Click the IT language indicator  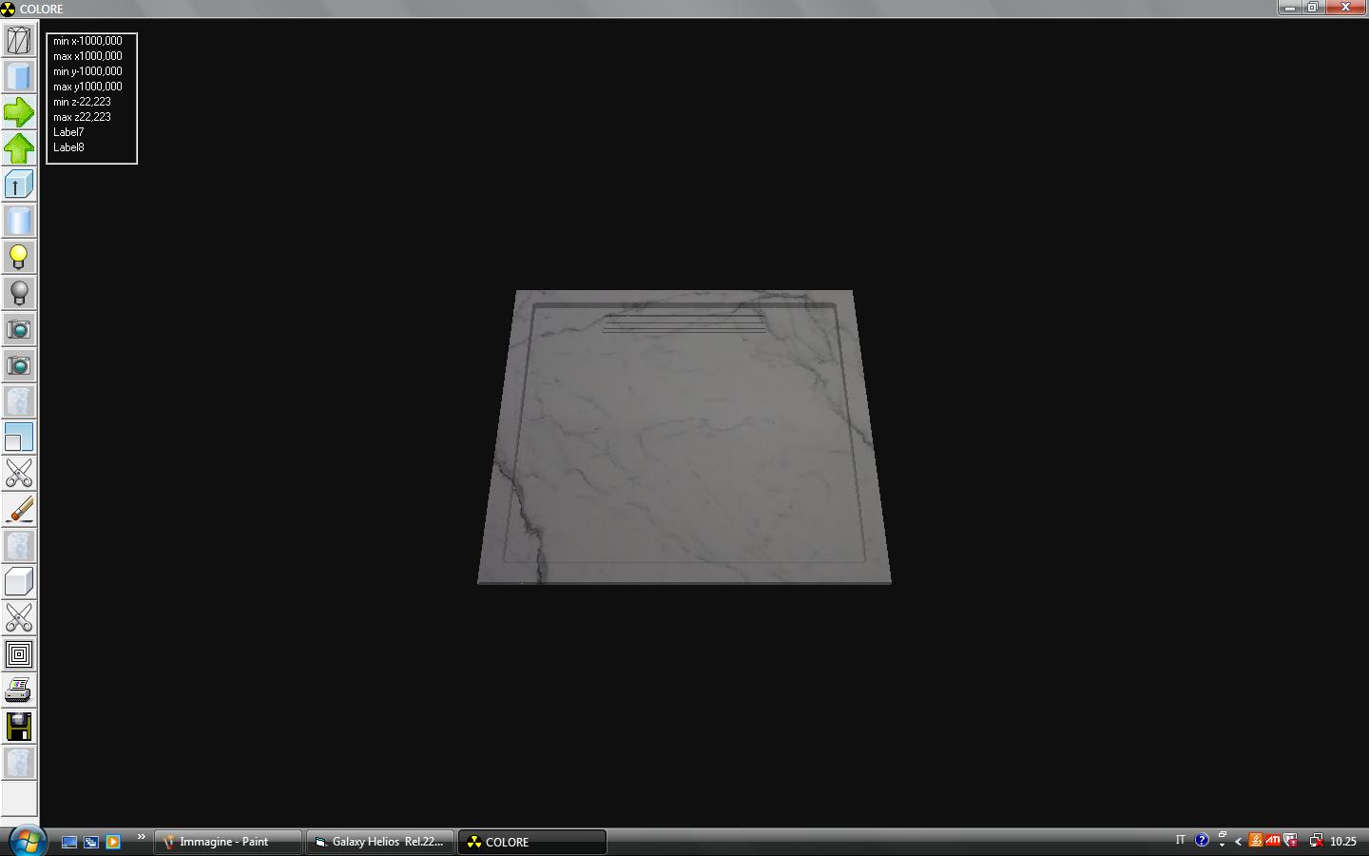[1180, 841]
